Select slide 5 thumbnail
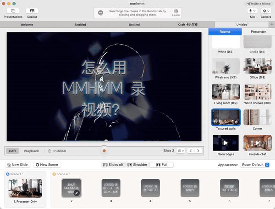 pos(190,188)
